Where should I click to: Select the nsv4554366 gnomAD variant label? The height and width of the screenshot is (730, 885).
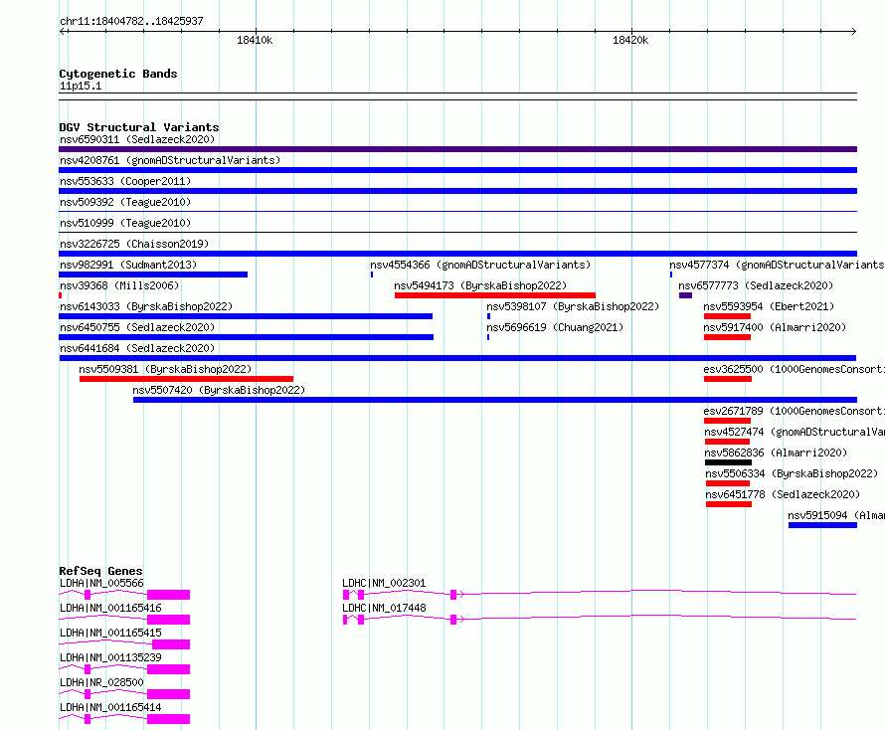pos(480,265)
